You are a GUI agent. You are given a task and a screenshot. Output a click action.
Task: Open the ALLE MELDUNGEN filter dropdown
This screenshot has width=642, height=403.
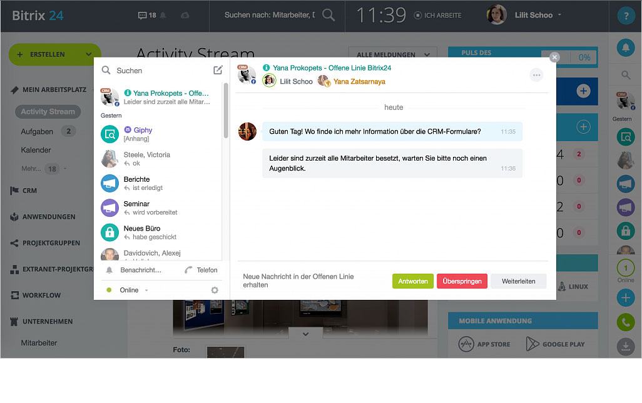pyautogui.click(x=393, y=54)
